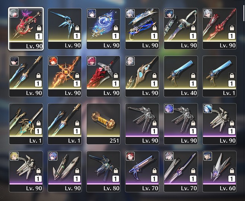Select the golden tube item showing 251
Viewport: 245px width, 201px height.
tap(103, 124)
